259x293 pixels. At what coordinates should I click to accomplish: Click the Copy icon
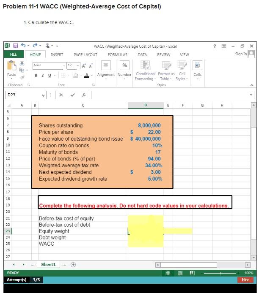click(22, 70)
